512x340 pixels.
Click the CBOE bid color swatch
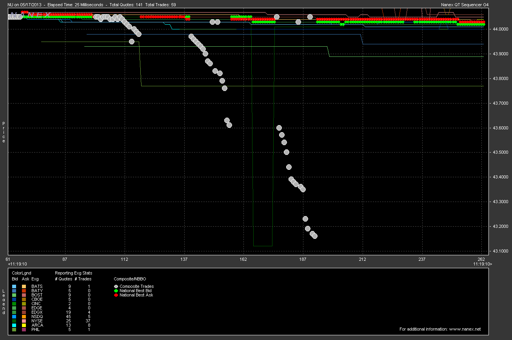coord(14,300)
